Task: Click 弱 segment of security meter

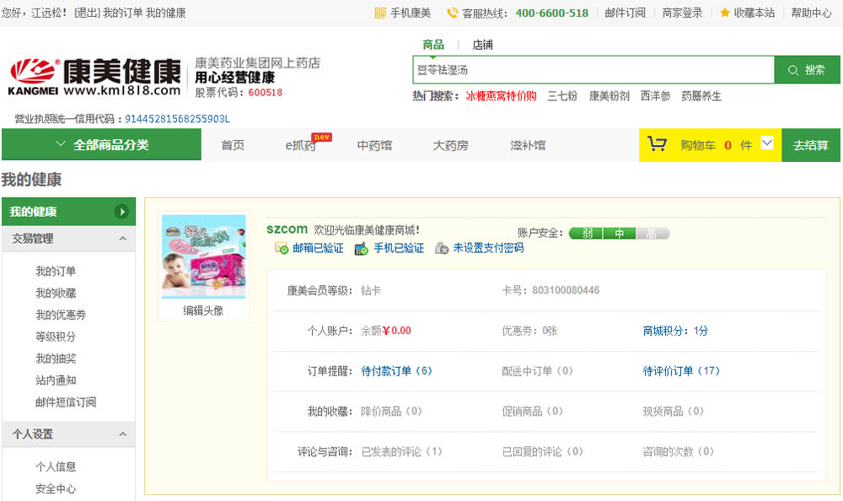Action: coord(586,234)
